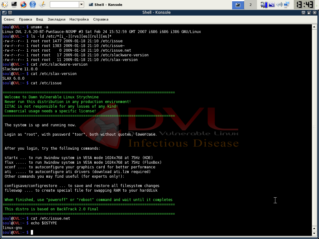Open the volume mixer tray icon
Screen dimensions: 319x239
coord(279,4)
